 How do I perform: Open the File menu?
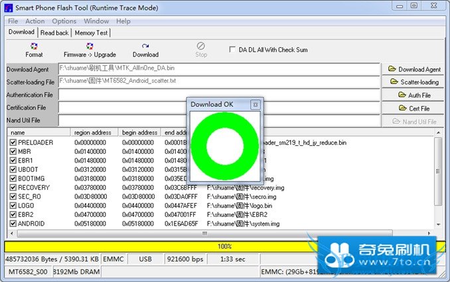coord(13,21)
